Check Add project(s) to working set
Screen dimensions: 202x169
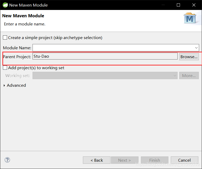pyautogui.click(x=5, y=68)
